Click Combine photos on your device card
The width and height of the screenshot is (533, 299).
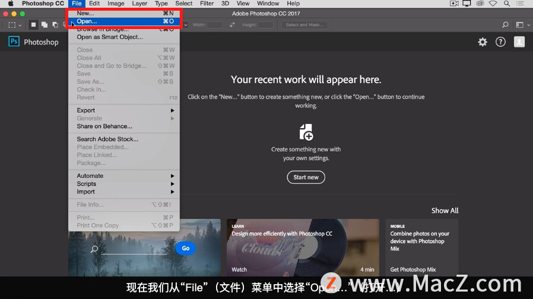point(422,247)
